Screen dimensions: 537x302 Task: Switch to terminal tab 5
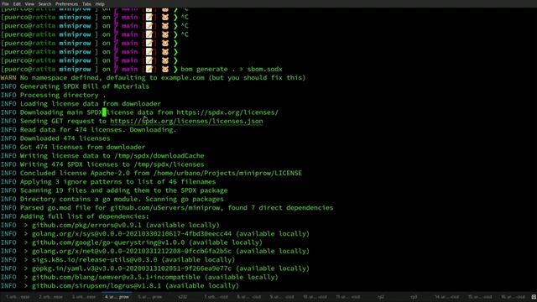(x=150, y=297)
